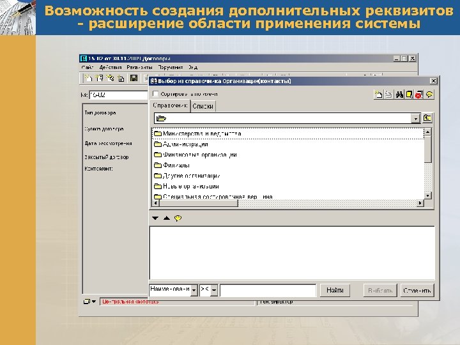Click the Сумма договора label
460x345 pixels.
(104, 129)
